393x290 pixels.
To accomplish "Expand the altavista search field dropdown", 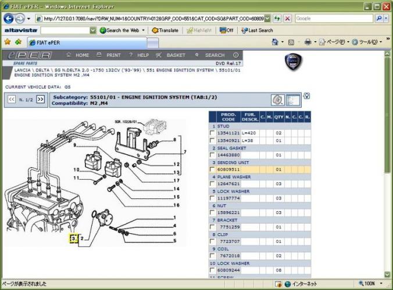I will [x=93, y=30].
